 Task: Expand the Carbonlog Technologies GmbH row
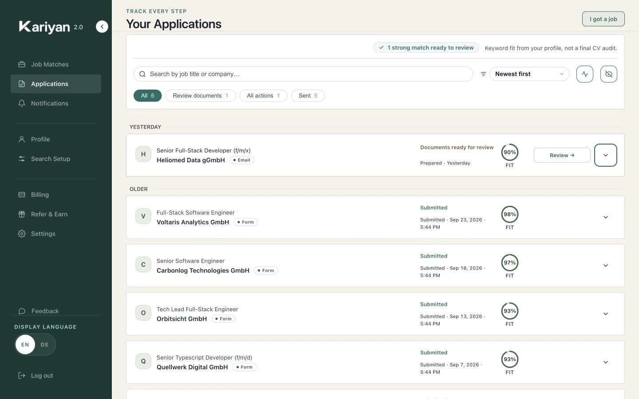coord(606,266)
